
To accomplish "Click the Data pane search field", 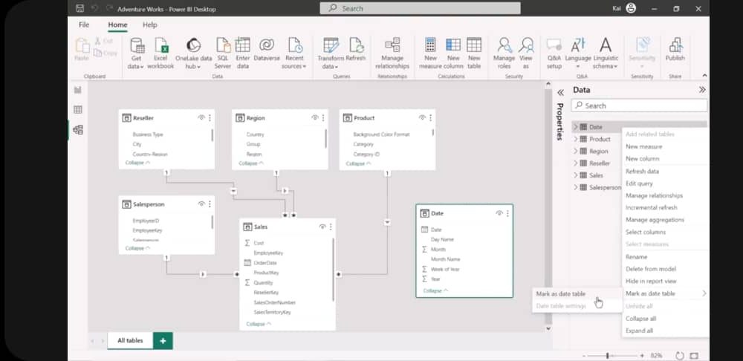I will [x=639, y=105].
